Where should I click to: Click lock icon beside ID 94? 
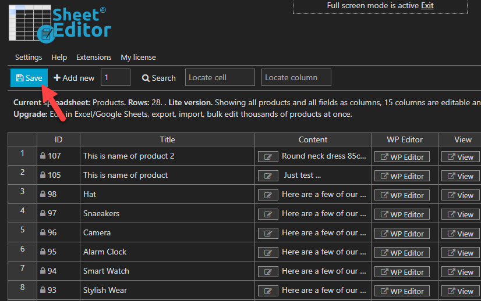click(x=43, y=271)
